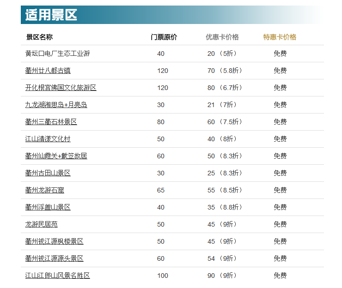Click 免费 in the 江山江郎山风景名胜区 row
This screenshot has height=288, width=342.
(x=280, y=276)
